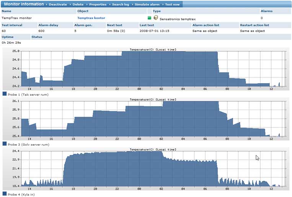Screen dimensions: 292x197
Task: Open the Search log option
Action: point(121,4)
